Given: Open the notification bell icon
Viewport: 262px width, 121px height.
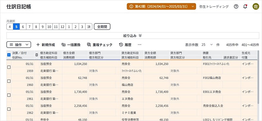Looking at the screenshot, I should click(245, 7).
